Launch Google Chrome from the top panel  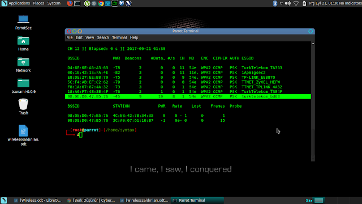101,3
